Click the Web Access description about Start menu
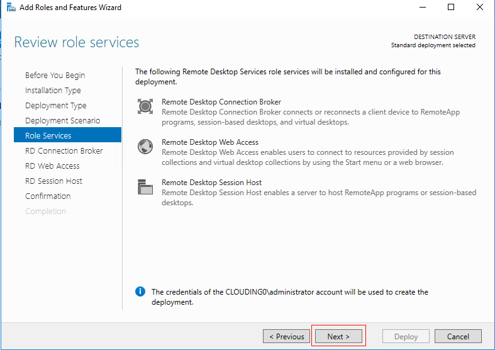Image resolution: width=495 pixels, height=350 pixels. pos(308,157)
